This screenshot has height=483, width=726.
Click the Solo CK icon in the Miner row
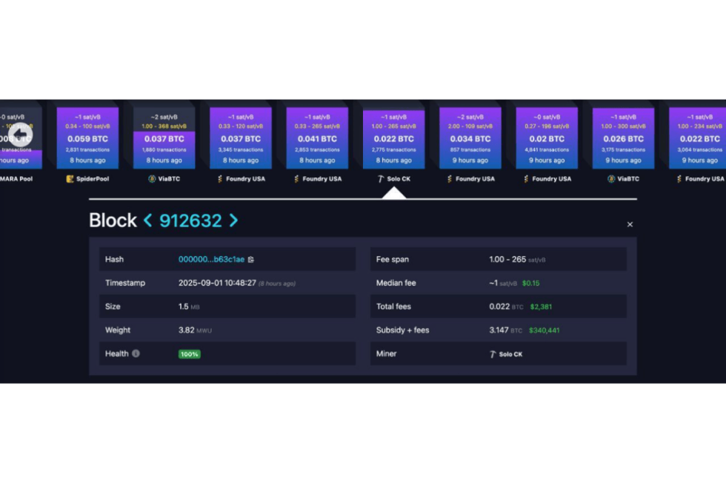[493, 354]
